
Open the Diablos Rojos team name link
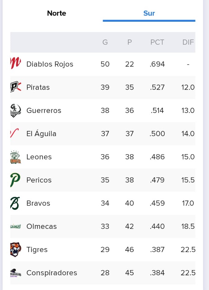point(50,64)
